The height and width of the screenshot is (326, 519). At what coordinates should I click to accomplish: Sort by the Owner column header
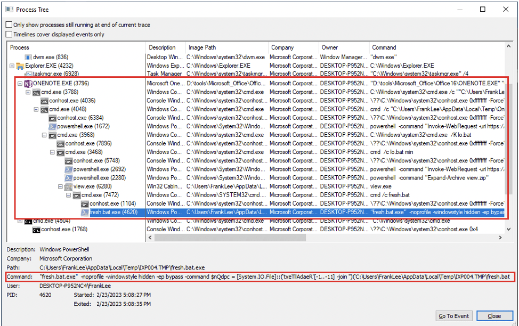tap(344, 47)
